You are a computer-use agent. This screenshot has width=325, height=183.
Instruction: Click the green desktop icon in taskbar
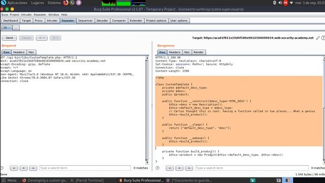[253, 180]
